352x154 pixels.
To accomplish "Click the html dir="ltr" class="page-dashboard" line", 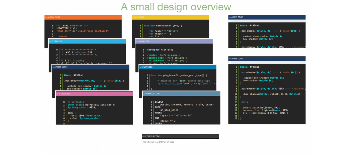I will click(x=83, y=31).
